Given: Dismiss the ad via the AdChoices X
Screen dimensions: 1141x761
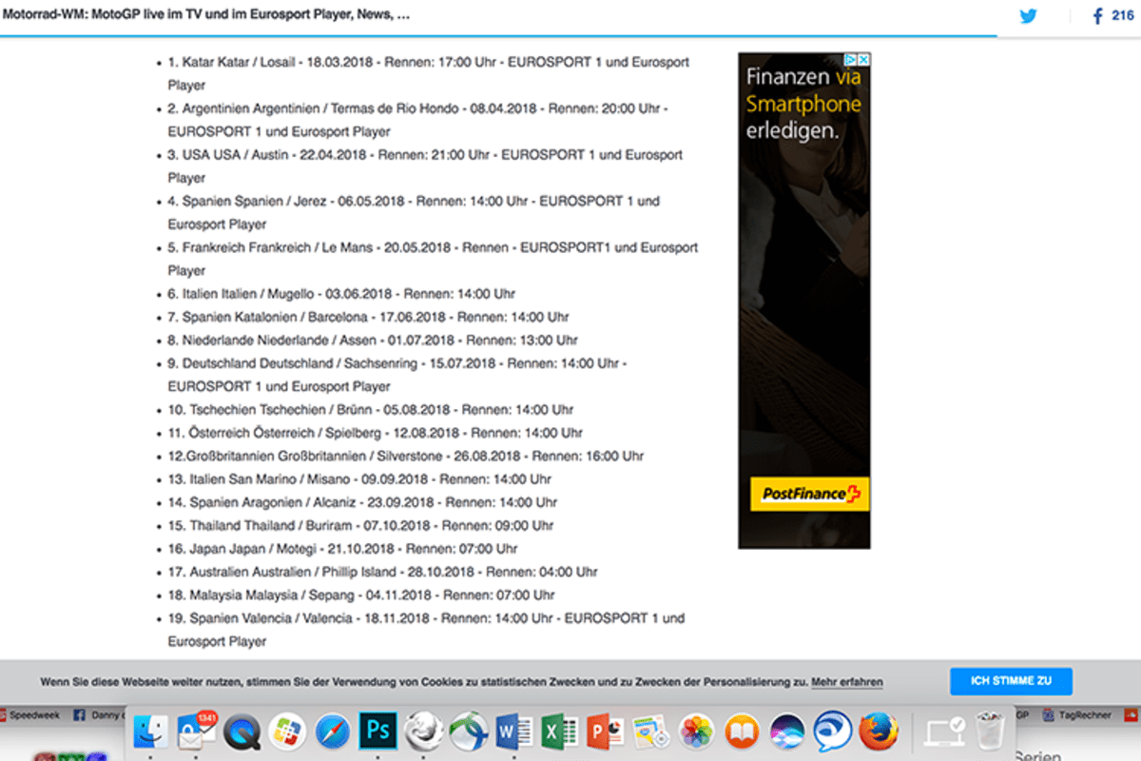Looking at the screenshot, I should 863,60.
